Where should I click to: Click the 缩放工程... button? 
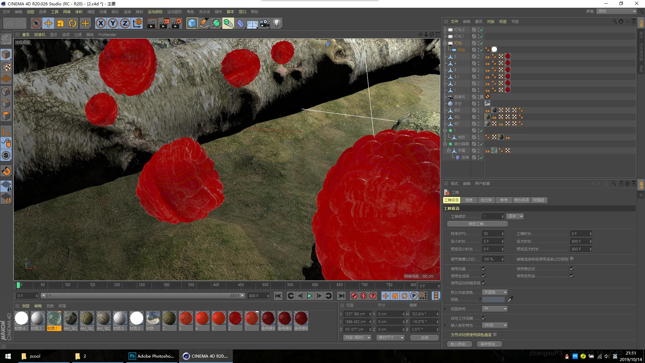point(477,224)
